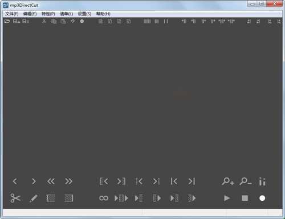Click the small cut scissors in the top toolbar
Screen dimensions: 285x219
44,21
